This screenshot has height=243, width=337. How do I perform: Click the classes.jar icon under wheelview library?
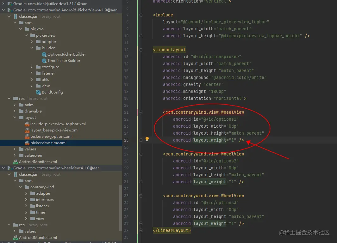16,174
